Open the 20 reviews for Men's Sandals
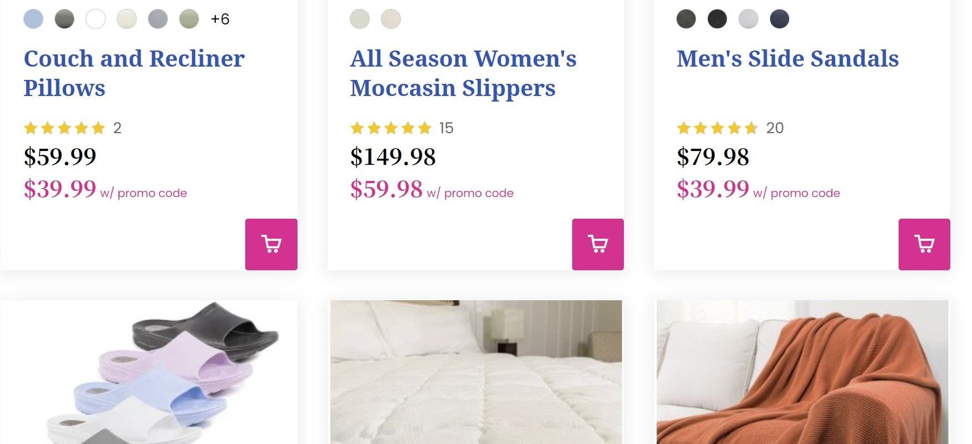This screenshot has height=444, width=972. point(775,128)
